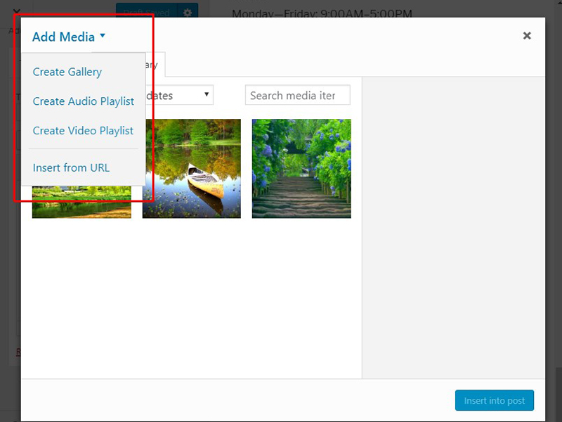Image resolution: width=562 pixels, height=422 pixels.
Task: Click the gear icon behind the dialog
Action: [x=188, y=13]
